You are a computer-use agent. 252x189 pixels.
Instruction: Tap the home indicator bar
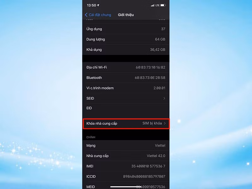coord(126,187)
